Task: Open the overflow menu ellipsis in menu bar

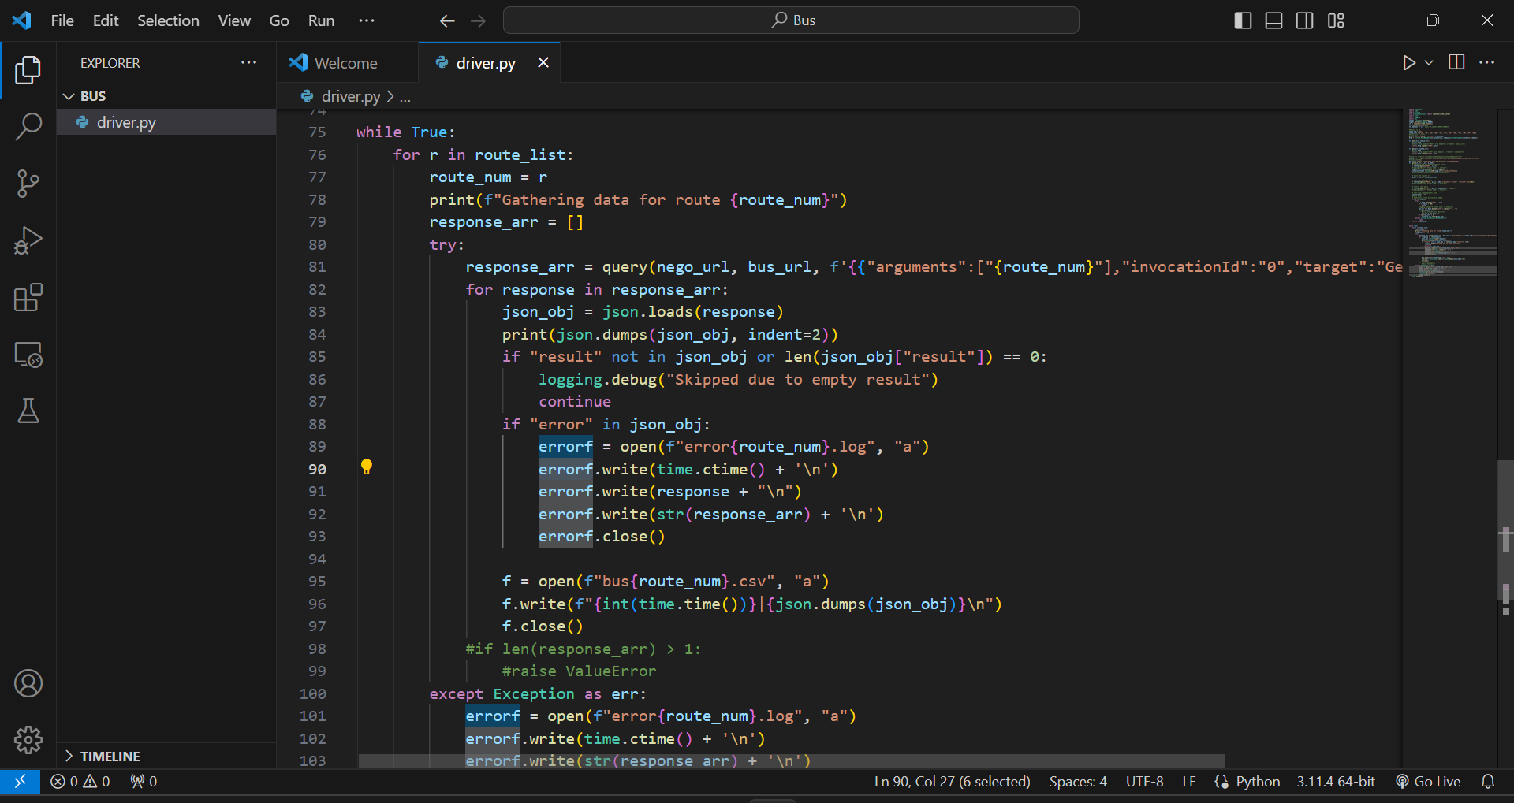Action: pyautogui.click(x=367, y=20)
